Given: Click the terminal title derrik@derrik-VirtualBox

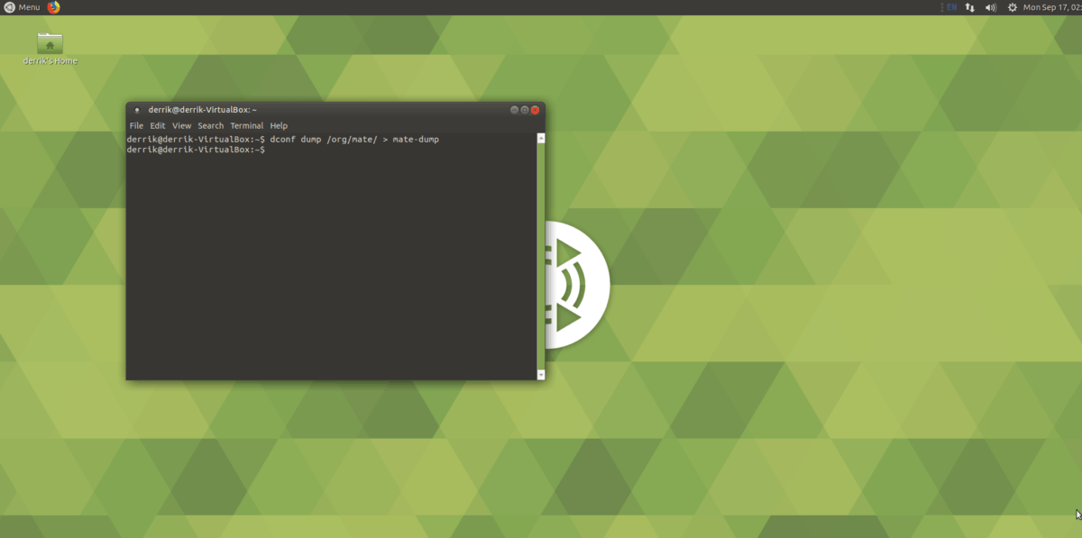Looking at the screenshot, I should coord(203,110).
